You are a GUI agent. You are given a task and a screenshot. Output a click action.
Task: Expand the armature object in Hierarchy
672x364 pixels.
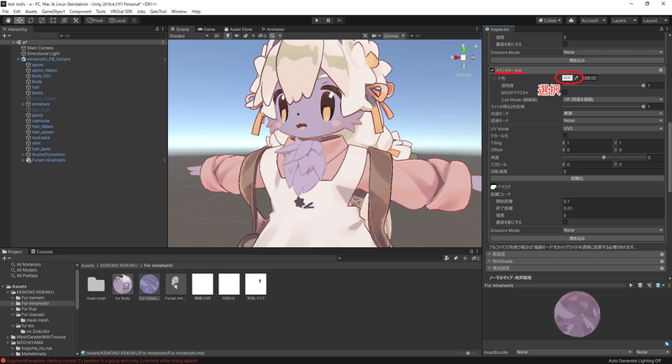pyautogui.click(x=24, y=104)
